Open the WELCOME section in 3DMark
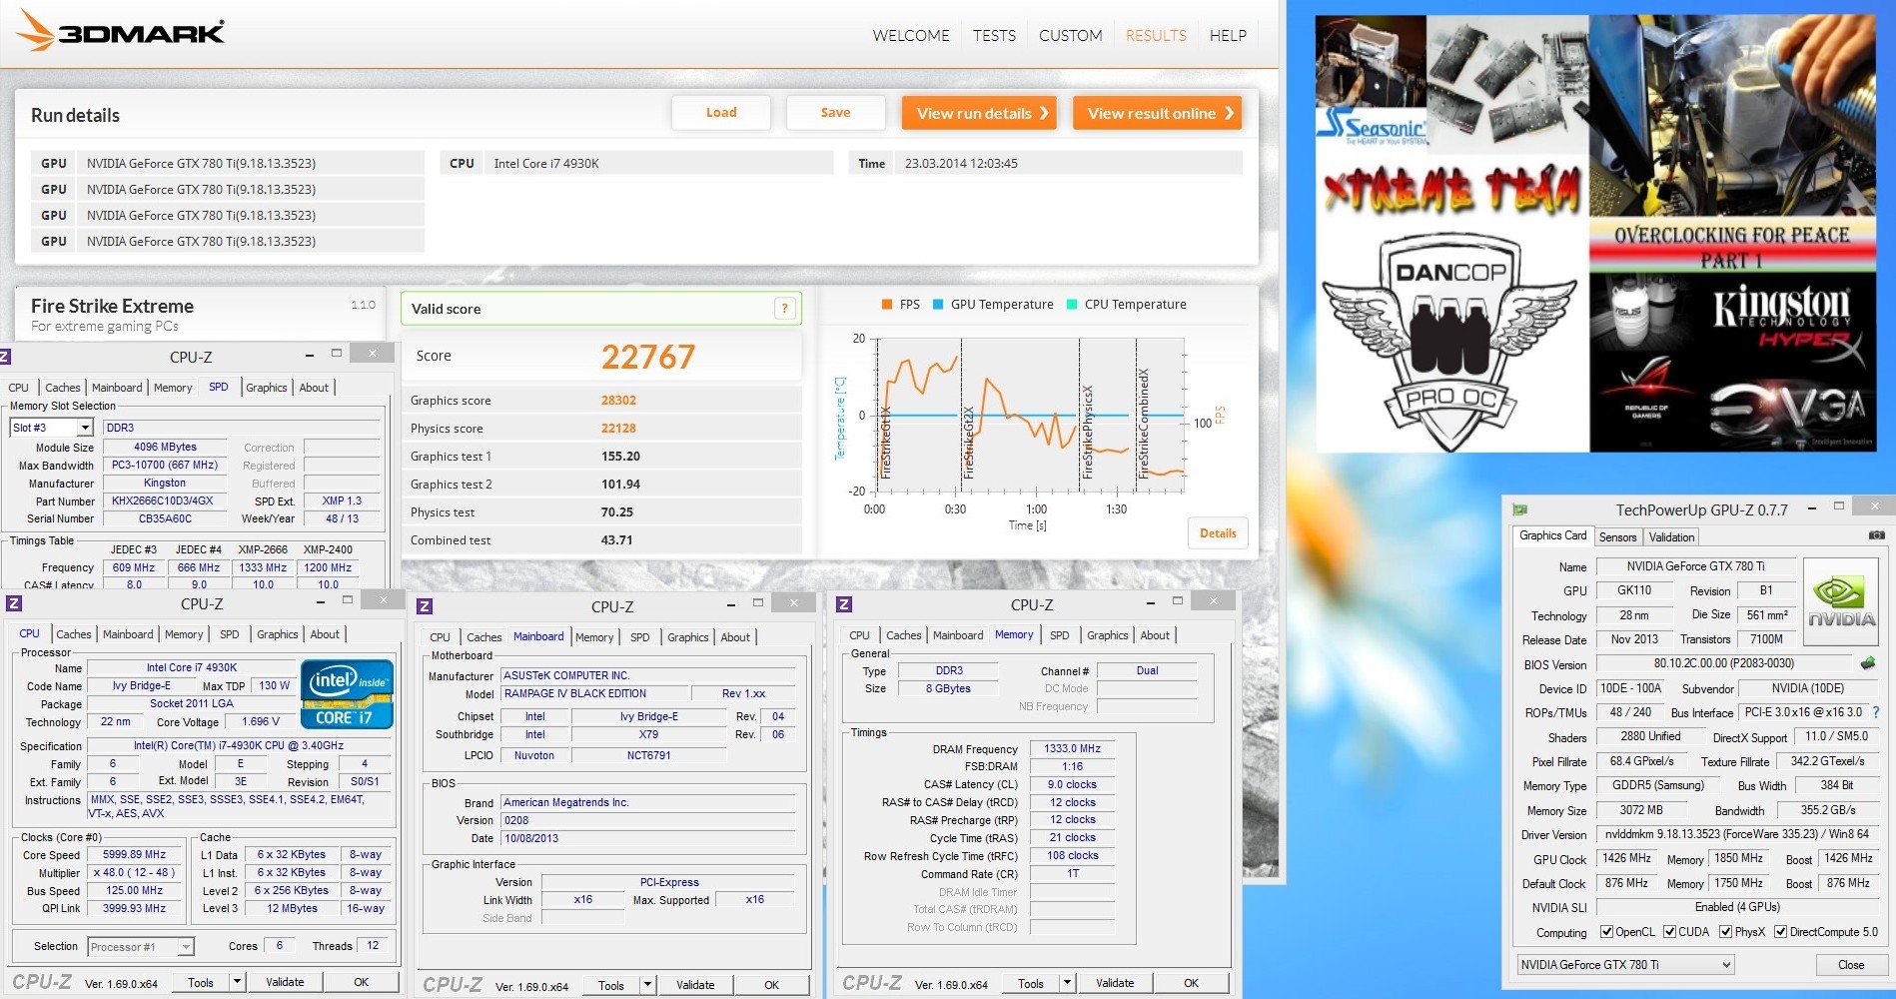The image size is (1896, 999). click(x=911, y=35)
